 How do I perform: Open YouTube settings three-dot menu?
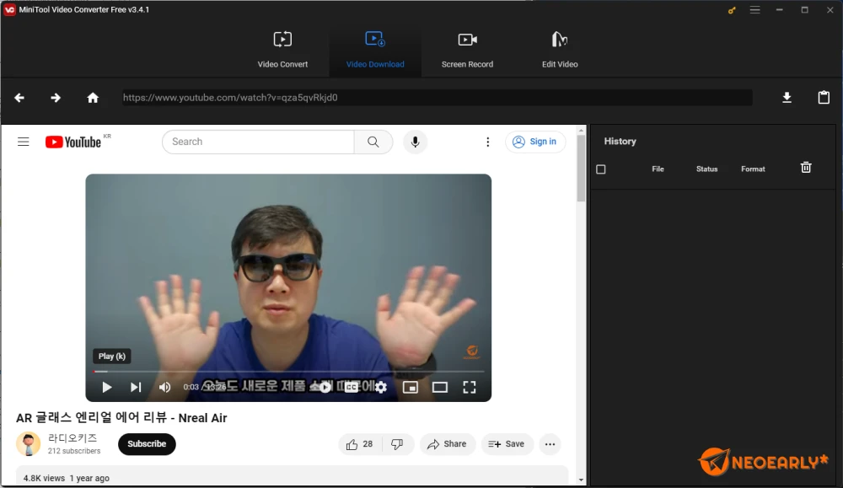[487, 142]
